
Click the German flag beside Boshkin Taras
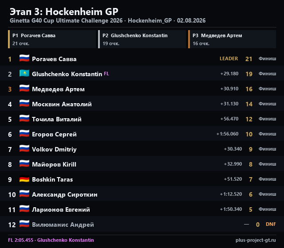24,179
